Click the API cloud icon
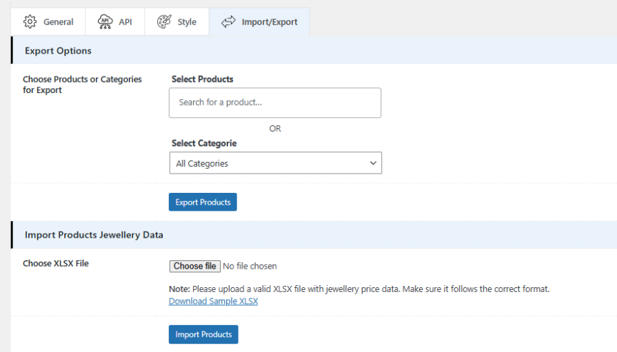 tap(105, 21)
